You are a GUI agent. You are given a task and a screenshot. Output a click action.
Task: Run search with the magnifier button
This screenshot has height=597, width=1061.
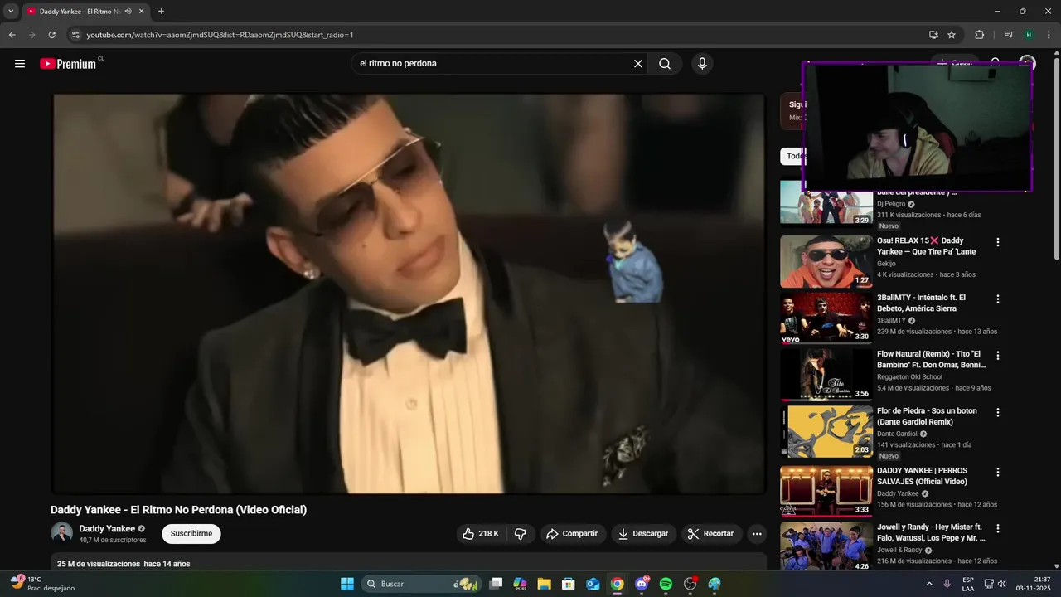click(x=665, y=64)
